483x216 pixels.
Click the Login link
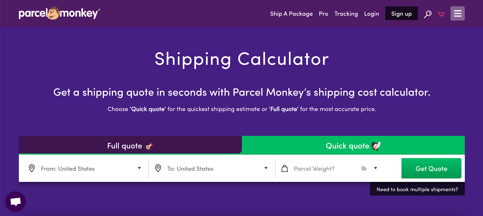tap(372, 14)
